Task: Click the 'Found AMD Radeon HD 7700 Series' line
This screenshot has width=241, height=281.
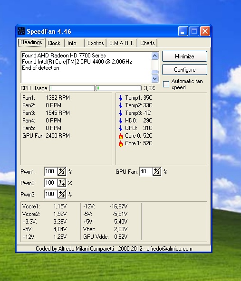Action: [x=64, y=56]
